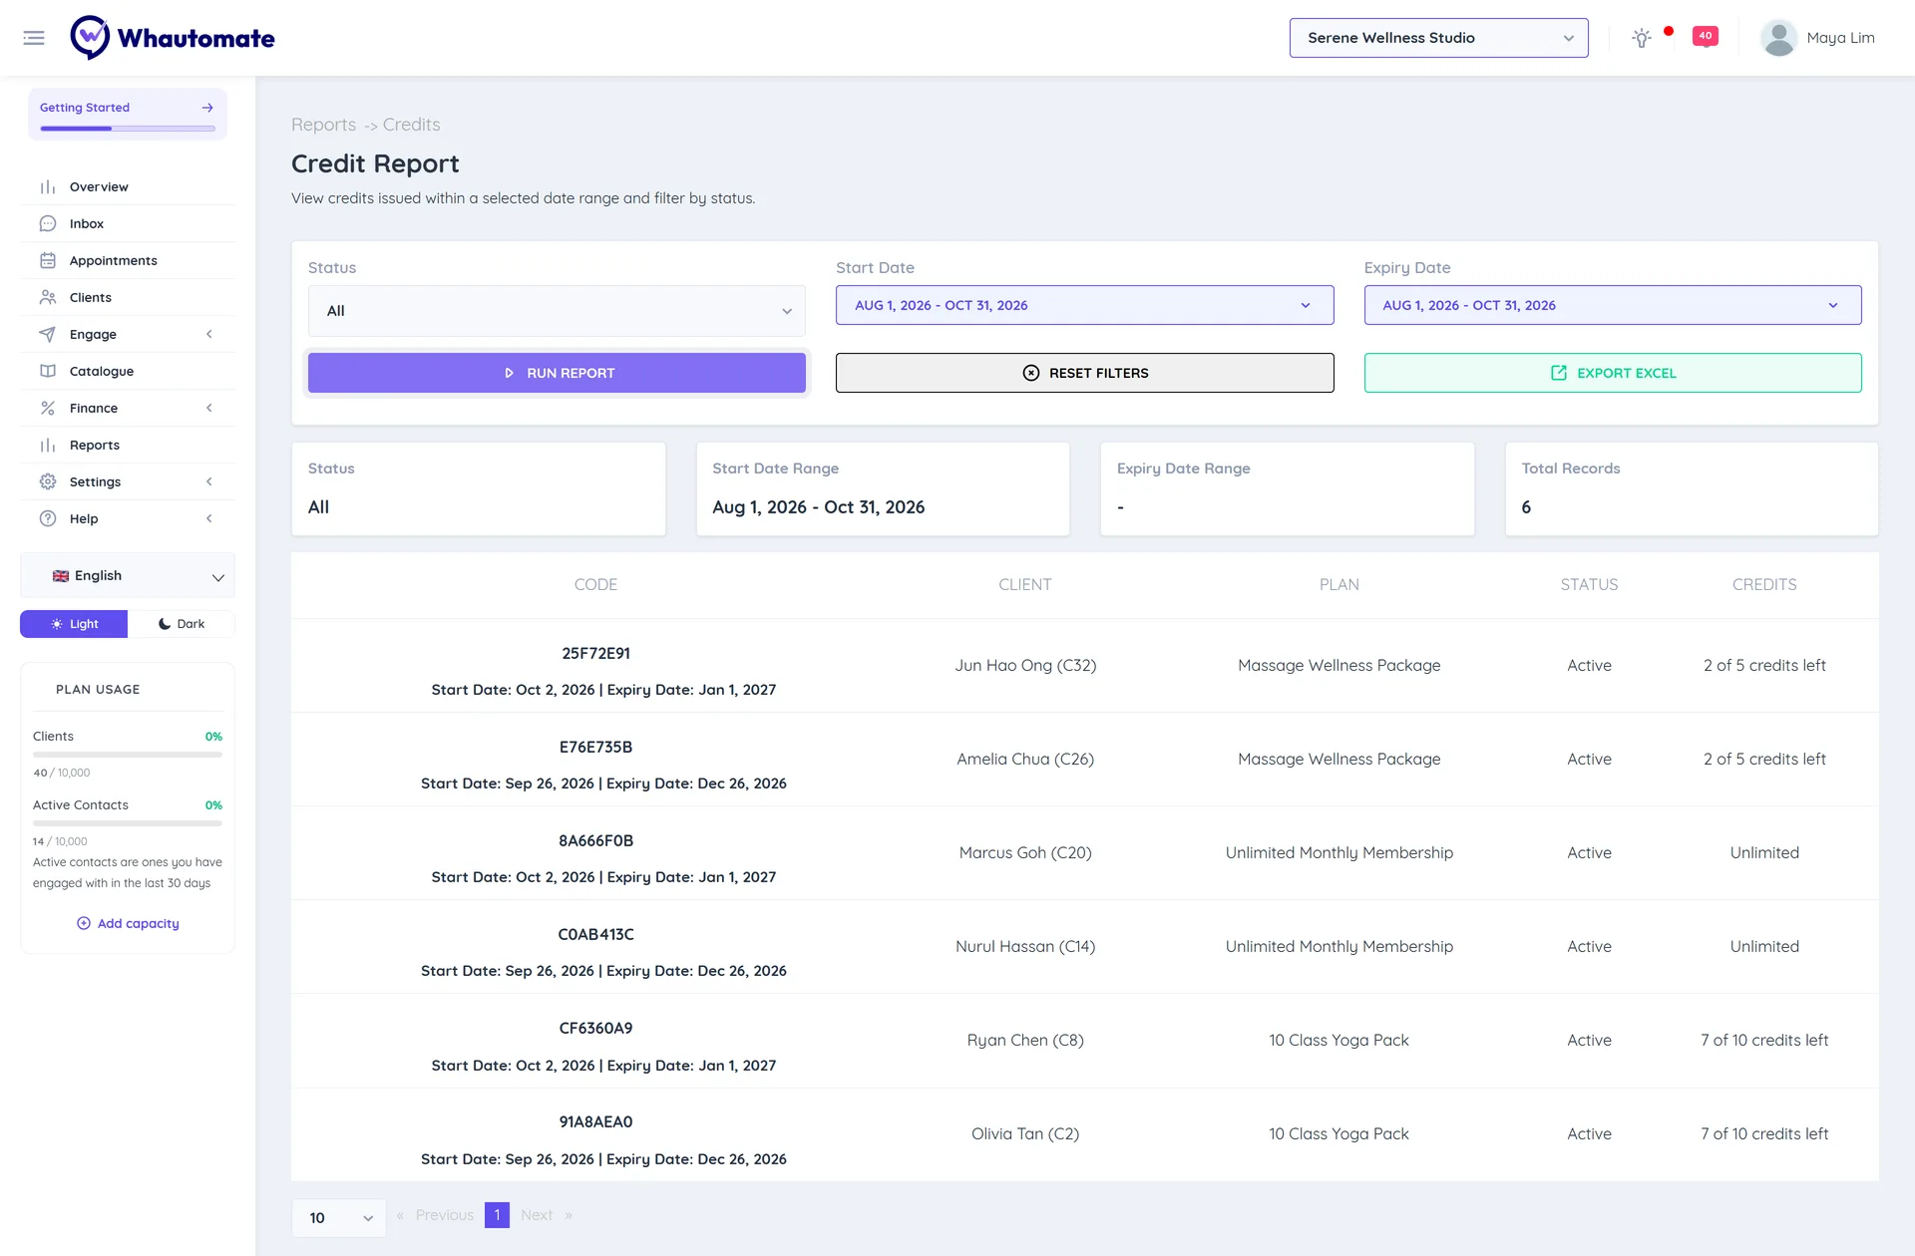The height and width of the screenshot is (1256, 1915).
Task: Click the Help question mark icon
Action: tap(48, 519)
